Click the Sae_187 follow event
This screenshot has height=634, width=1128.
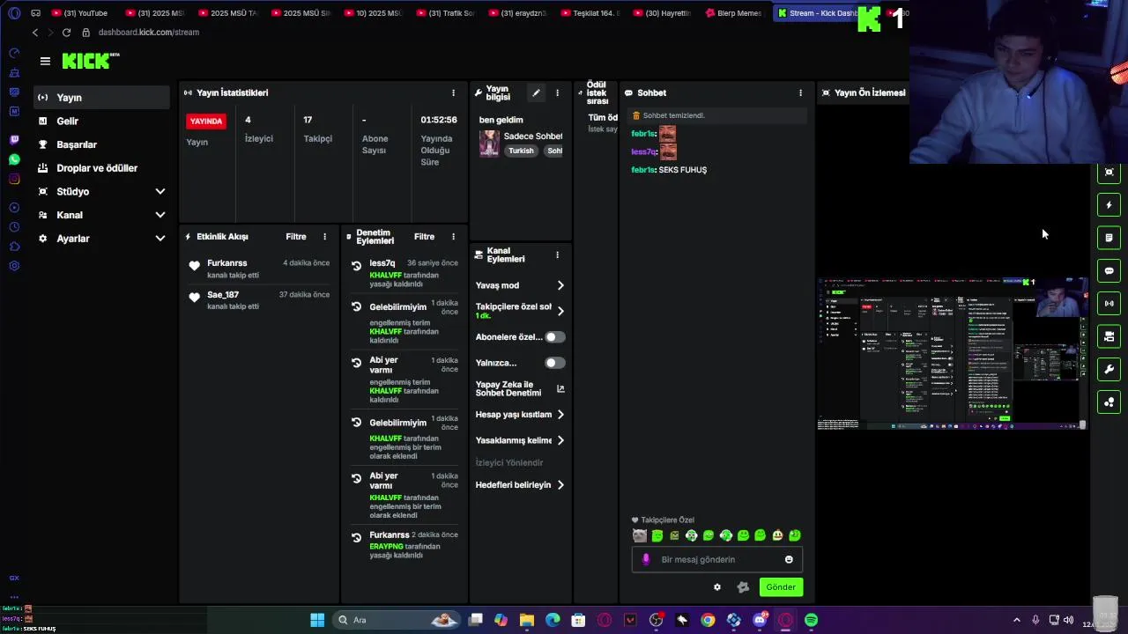(x=259, y=300)
